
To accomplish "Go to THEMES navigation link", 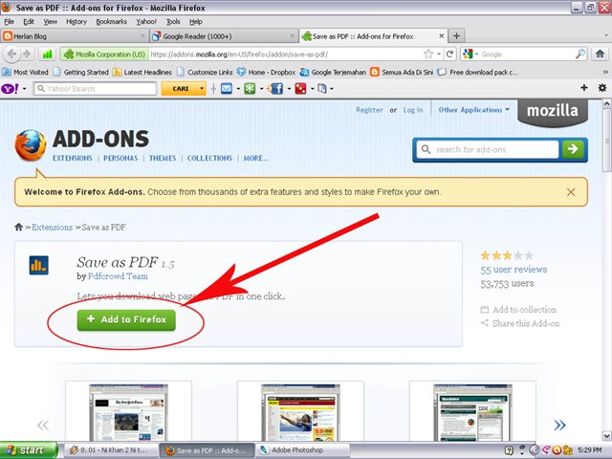I will pyautogui.click(x=163, y=158).
